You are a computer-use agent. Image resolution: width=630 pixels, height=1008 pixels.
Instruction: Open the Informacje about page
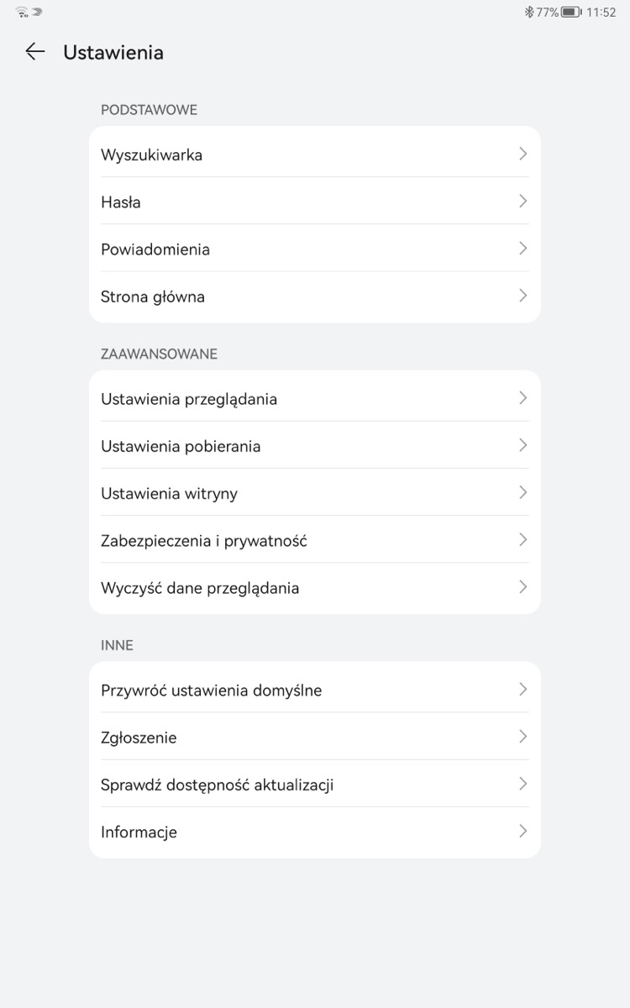click(x=315, y=831)
